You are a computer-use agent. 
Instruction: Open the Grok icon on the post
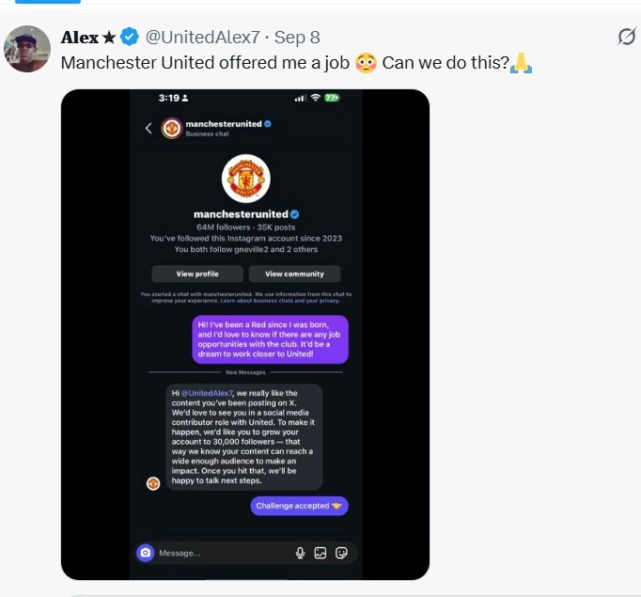626,37
